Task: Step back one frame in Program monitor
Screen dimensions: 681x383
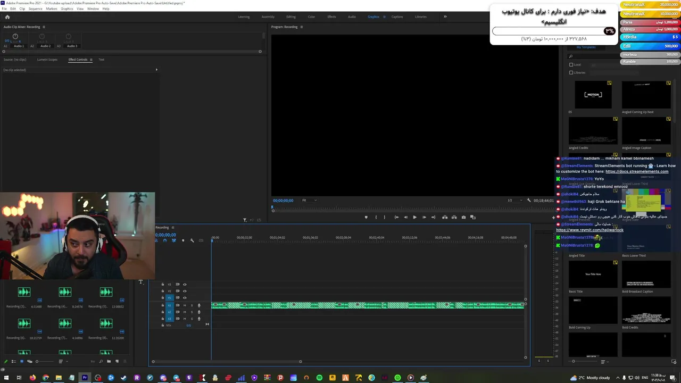Action: pos(405,217)
